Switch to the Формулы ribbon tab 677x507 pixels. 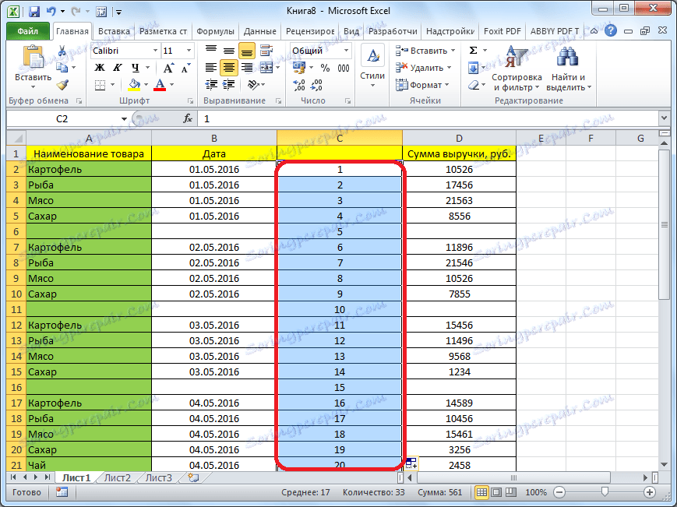point(215,31)
